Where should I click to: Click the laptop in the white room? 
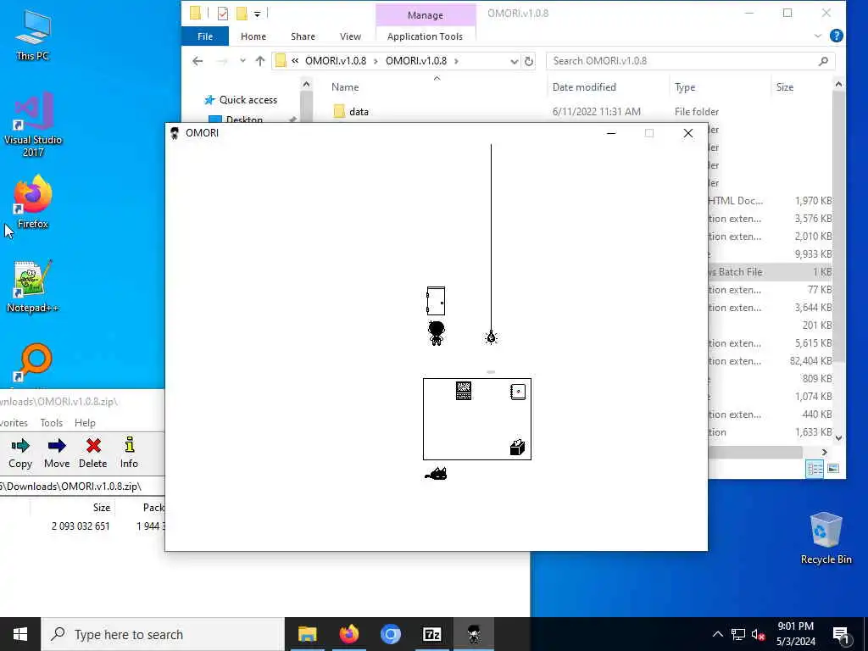tap(464, 390)
